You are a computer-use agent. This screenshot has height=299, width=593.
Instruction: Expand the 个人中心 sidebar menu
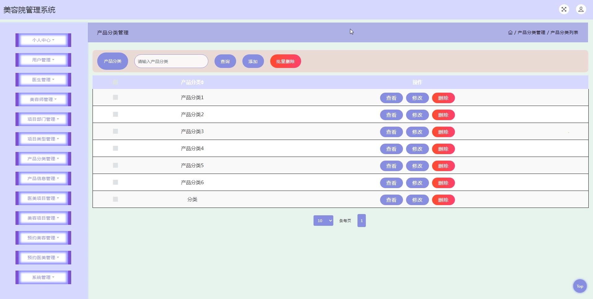click(43, 40)
